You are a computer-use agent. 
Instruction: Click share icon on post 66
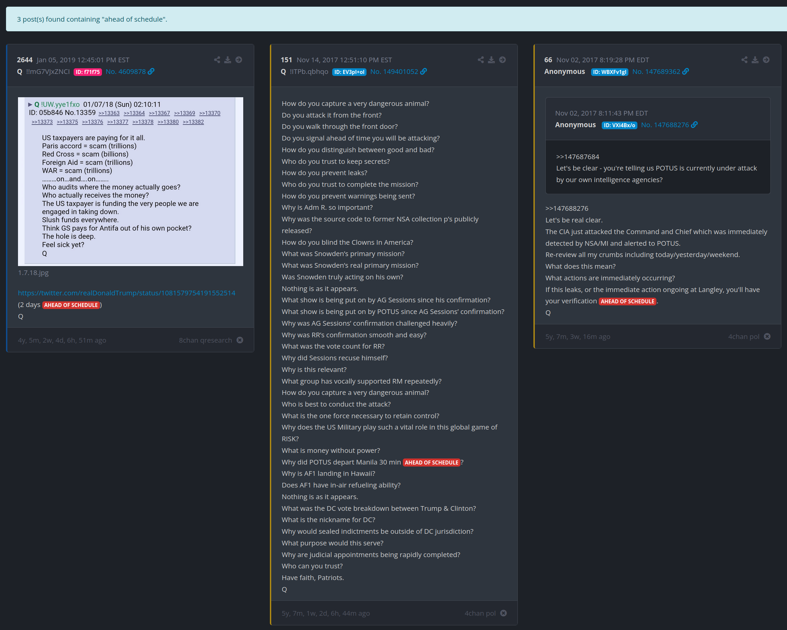(744, 60)
